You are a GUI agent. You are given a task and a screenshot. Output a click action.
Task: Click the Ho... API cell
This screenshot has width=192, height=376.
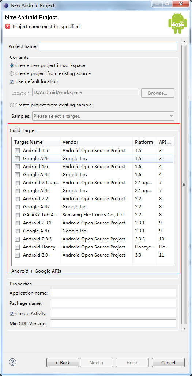pyautogui.click(x=164, y=247)
